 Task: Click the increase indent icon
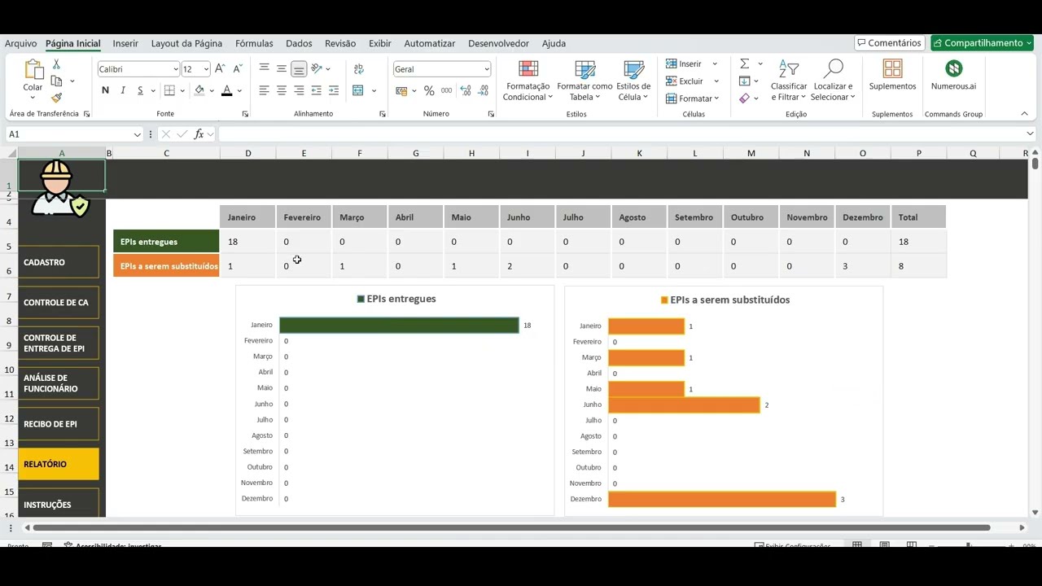pos(334,90)
